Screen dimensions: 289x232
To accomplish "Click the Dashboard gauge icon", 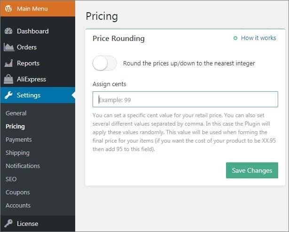I will click(x=8, y=31).
